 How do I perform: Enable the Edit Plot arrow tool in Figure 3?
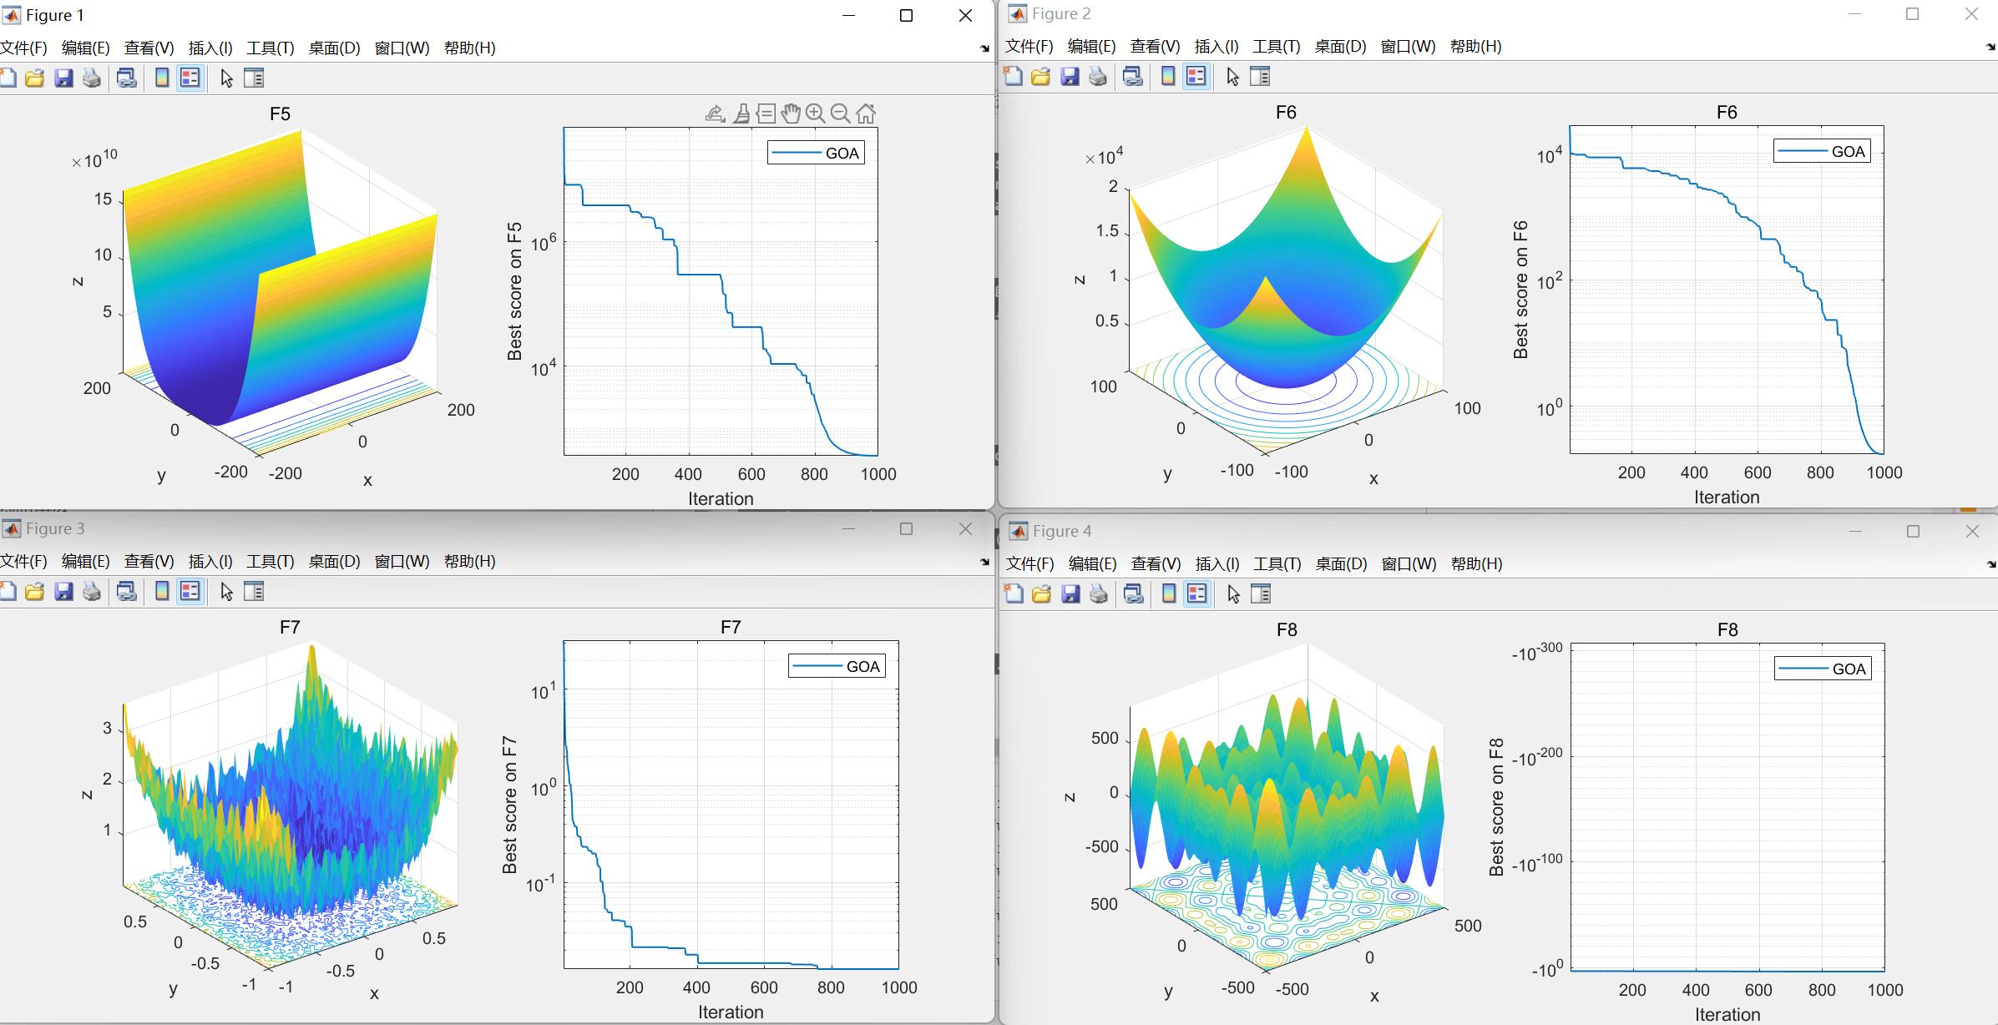[x=226, y=592]
